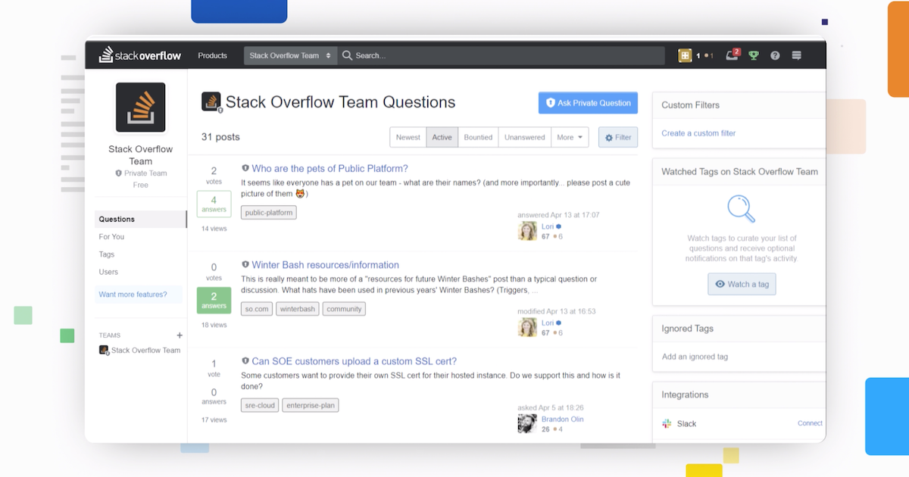This screenshot has height=477, width=909.
Task: Click the Slack integration icon
Action: pyautogui.click(x=667, y=424)
